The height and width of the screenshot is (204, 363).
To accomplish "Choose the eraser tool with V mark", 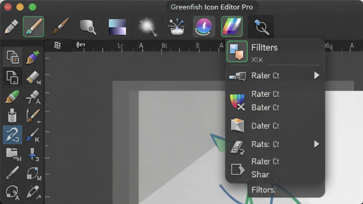I will (x=33, y=77).
